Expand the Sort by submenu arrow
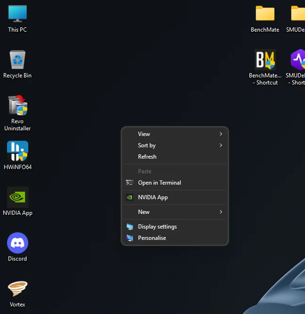Viewport: 305px width, 314px height. click(221, 145)
